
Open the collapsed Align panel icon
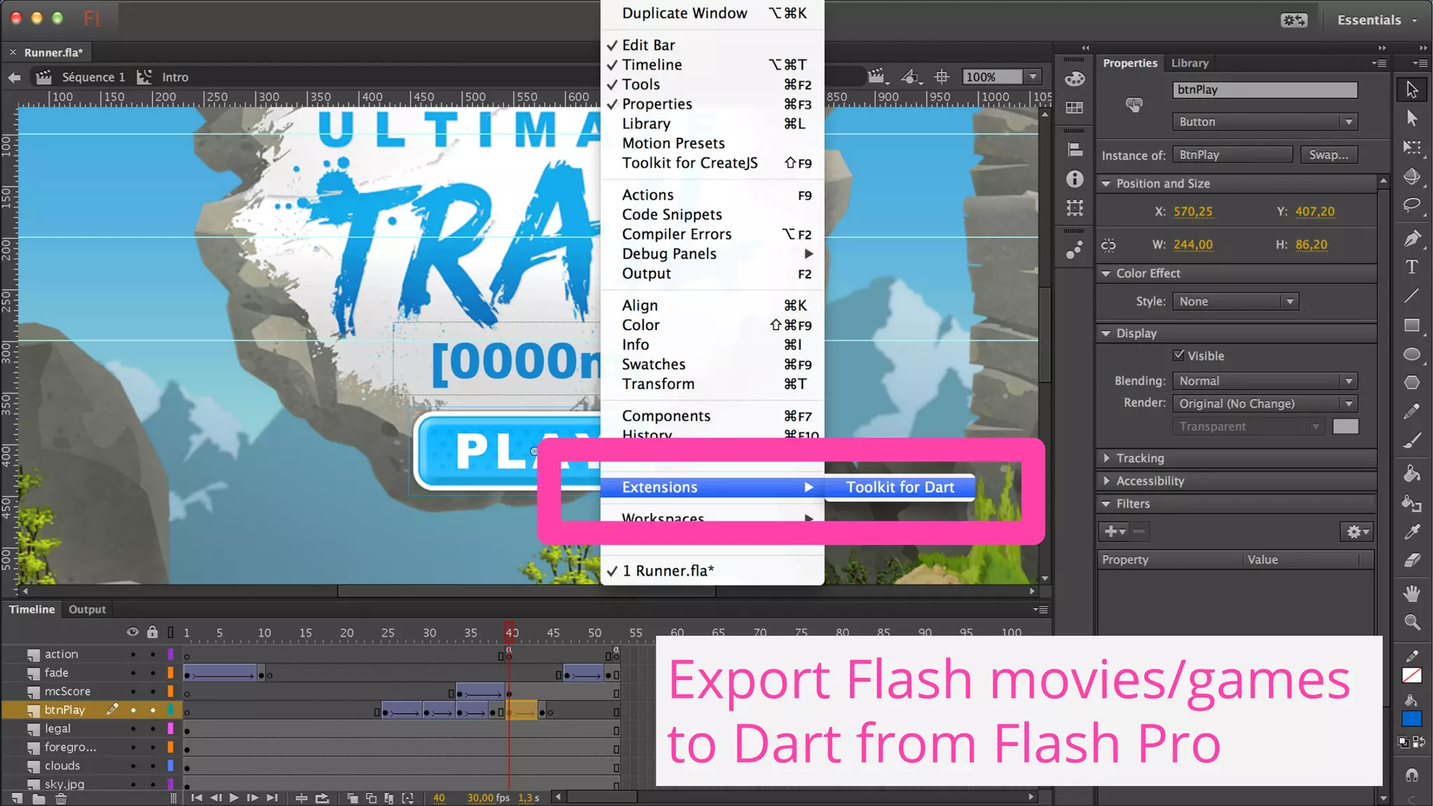coord(1075,149)
